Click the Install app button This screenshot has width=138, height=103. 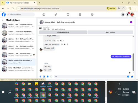tap(111, 9)
